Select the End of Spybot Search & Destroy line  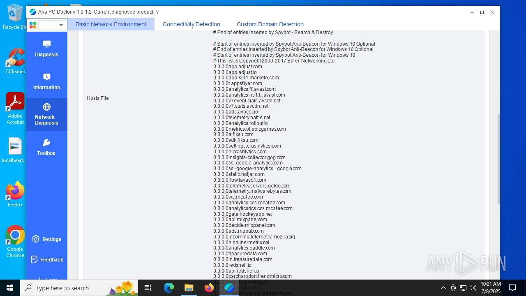(x=273, y=32)
